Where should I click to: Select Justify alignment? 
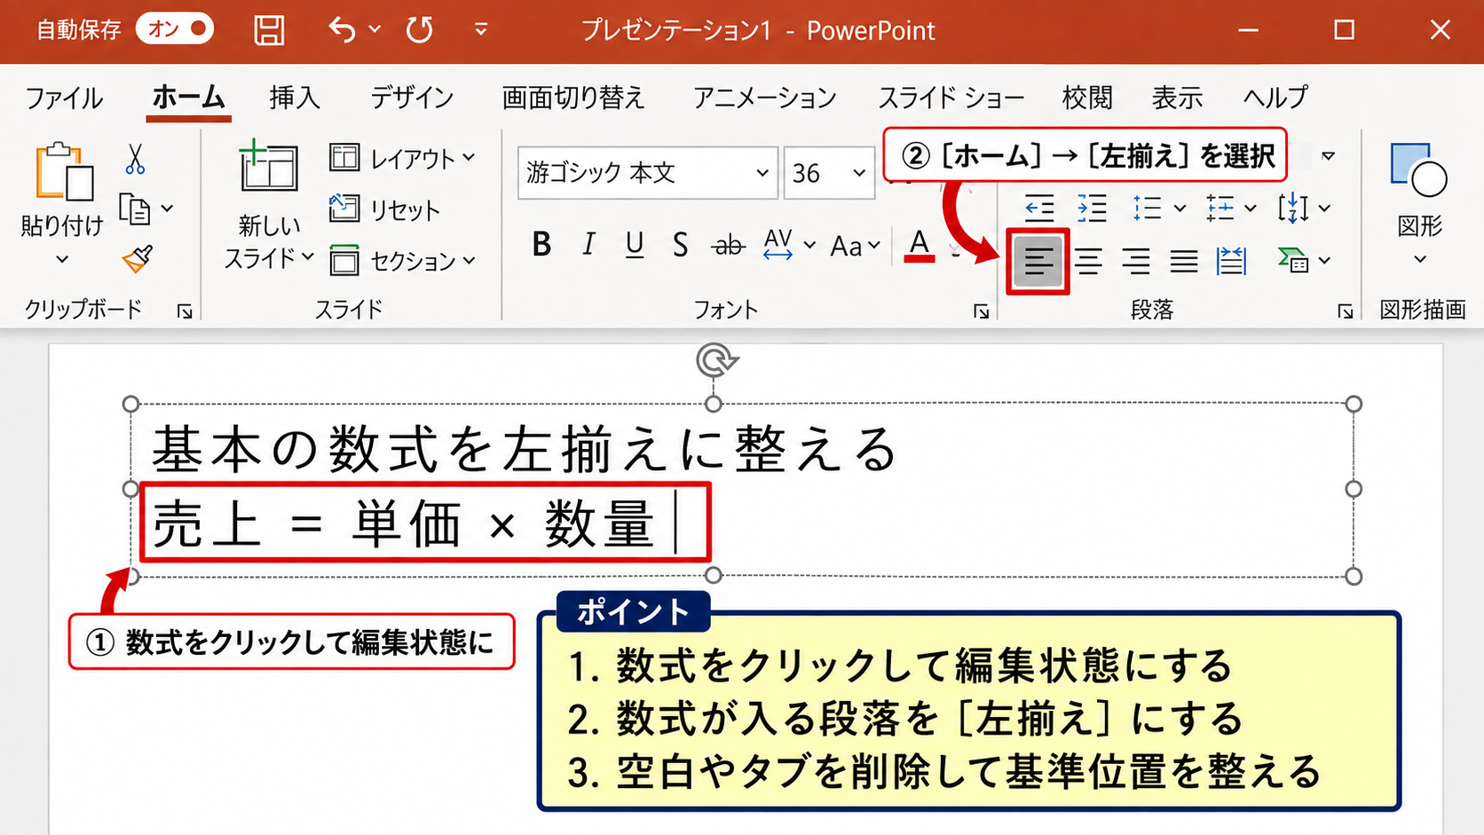point(1184,261)
